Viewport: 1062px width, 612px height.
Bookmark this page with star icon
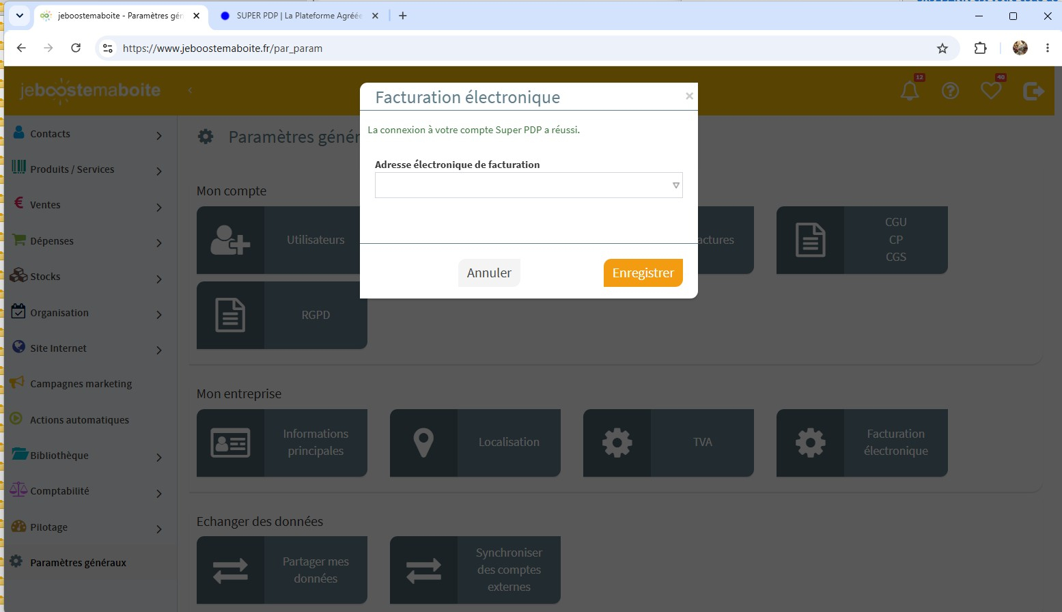tap(942, 48)
